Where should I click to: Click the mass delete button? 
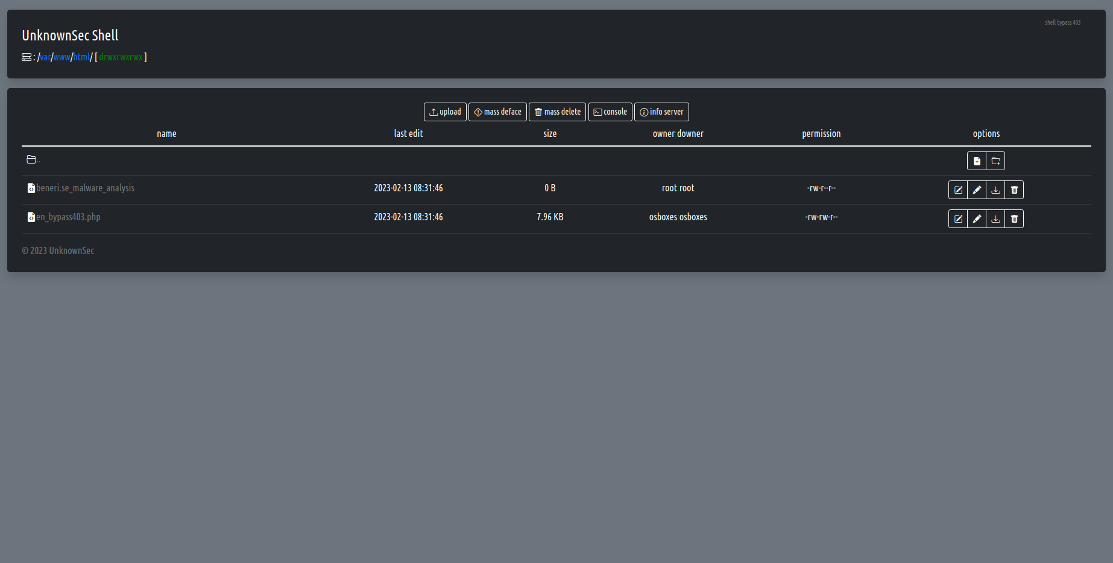tap(558, 112)
